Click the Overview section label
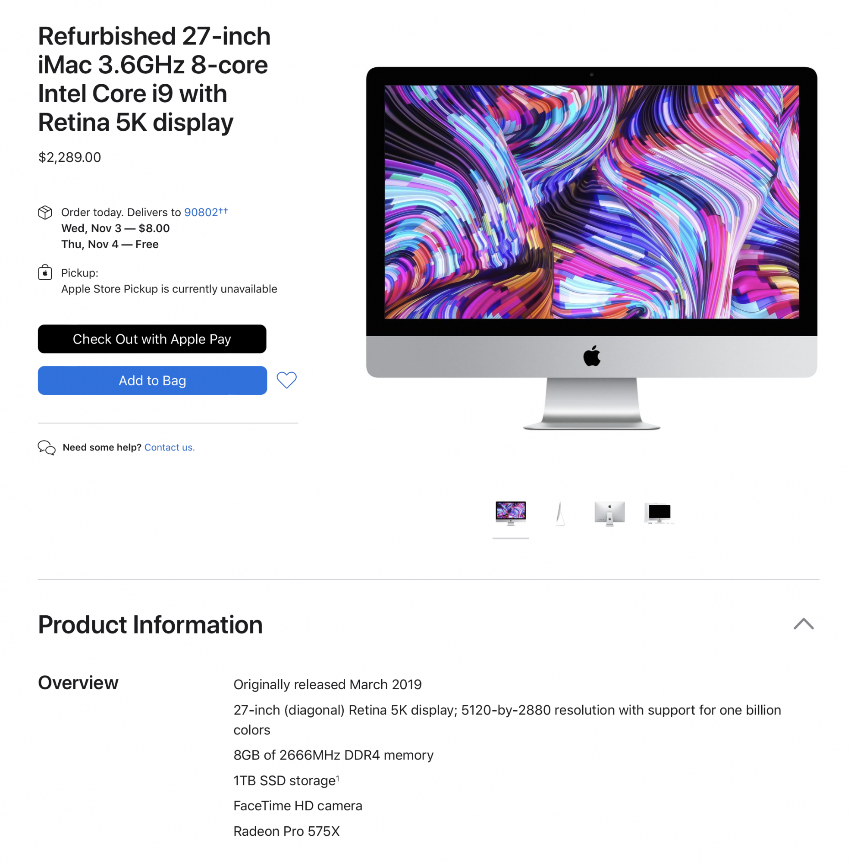The width and height of the screenshot is (851, 863). tap(78, 683)
